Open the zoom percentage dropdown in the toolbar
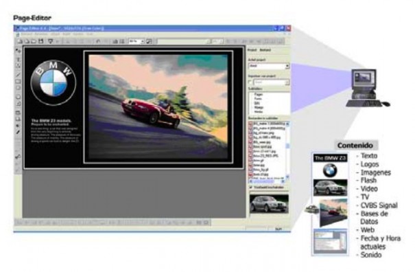This screenshot has width=415, height=272. [137, 41]
